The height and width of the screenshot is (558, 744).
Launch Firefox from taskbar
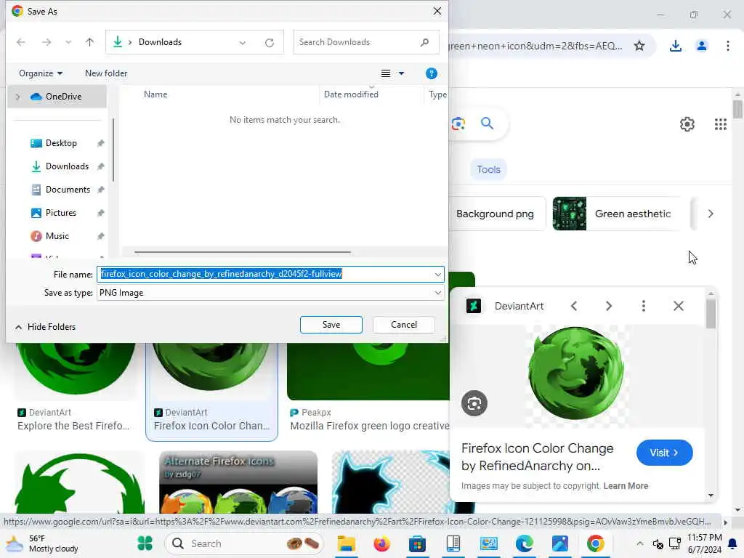tap(381, 543)
